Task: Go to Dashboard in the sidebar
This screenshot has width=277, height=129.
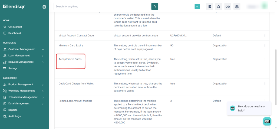Action: coord(14,33)
